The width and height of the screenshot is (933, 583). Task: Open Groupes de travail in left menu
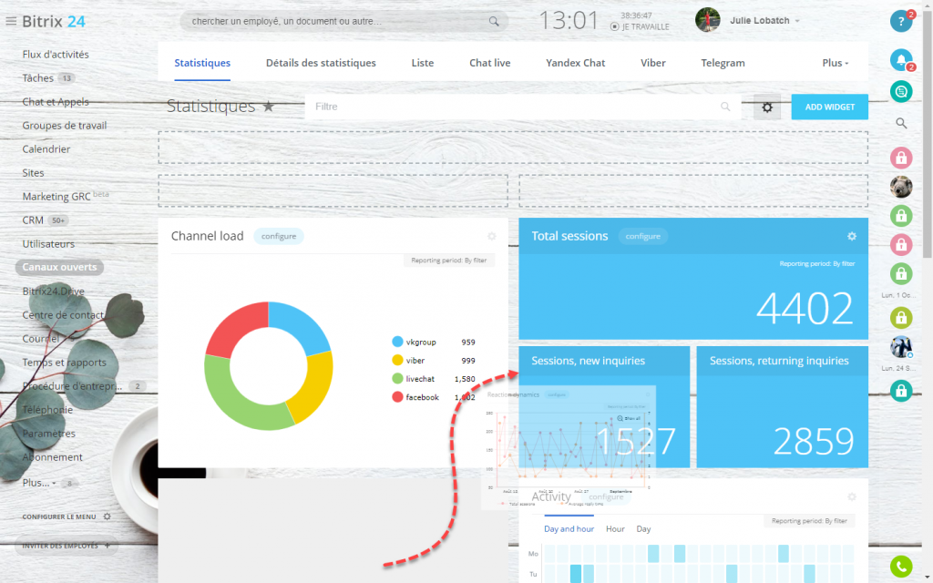tap(65, 126)
